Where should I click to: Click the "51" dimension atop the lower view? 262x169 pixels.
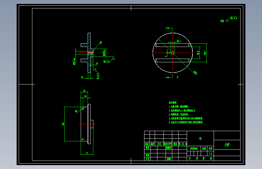point(84,91)
